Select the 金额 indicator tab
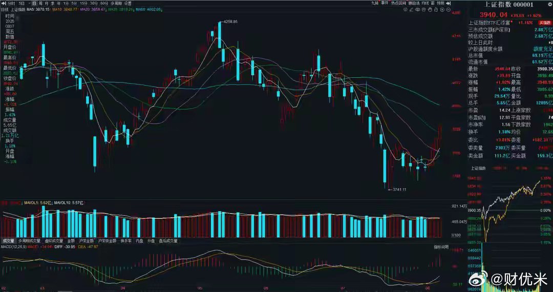Screen dimensions: 553x292 pos(71,241)
